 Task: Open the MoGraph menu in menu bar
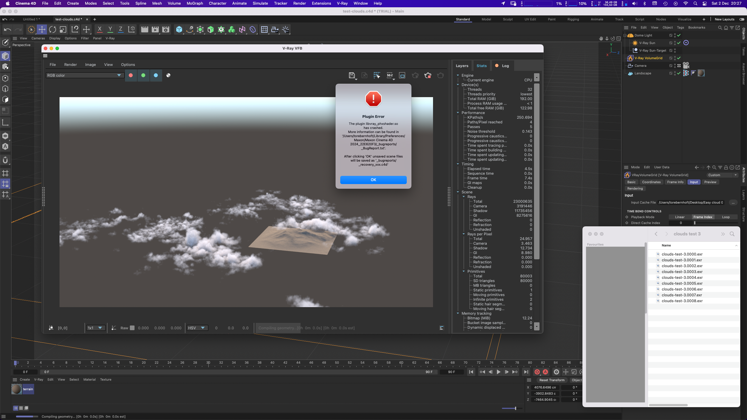click(x=195, y=3)
